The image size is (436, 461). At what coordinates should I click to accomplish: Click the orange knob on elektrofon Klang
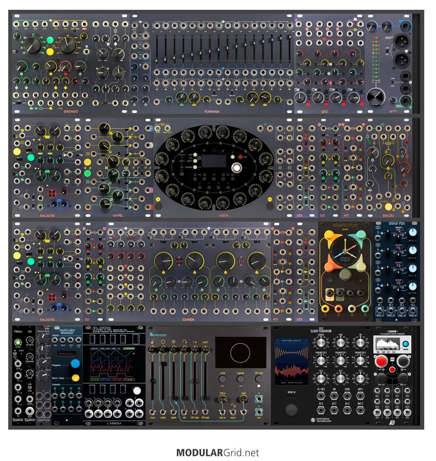[x=329, y=267]
